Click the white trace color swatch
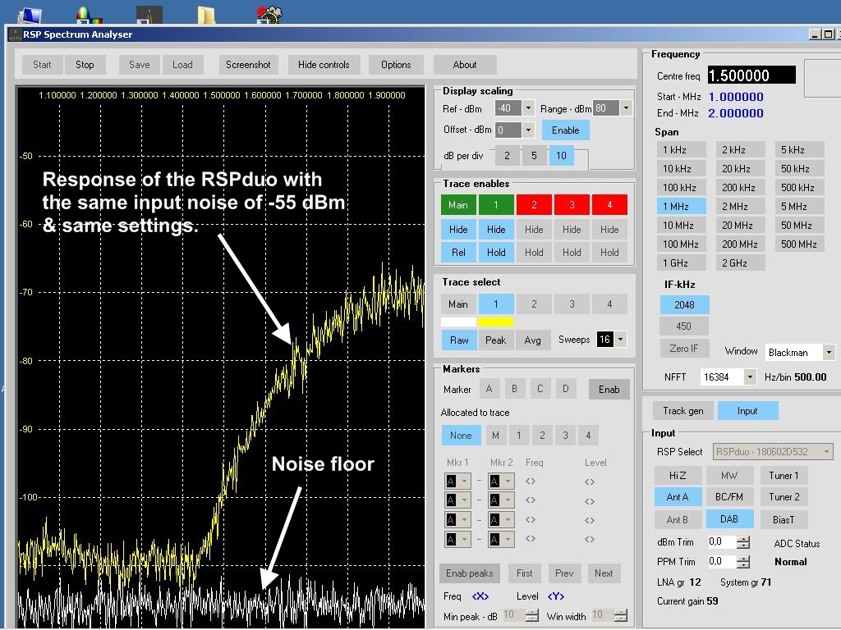This screenshot has width=841, height=630. 458,322
